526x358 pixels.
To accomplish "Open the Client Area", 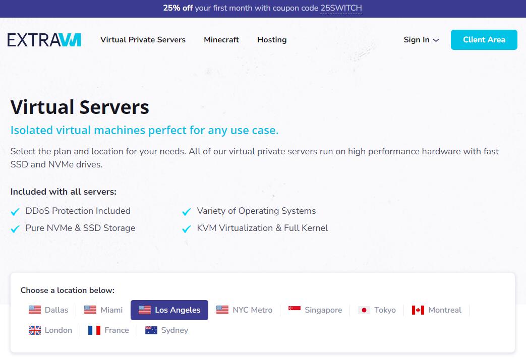I will coord(484,40).
